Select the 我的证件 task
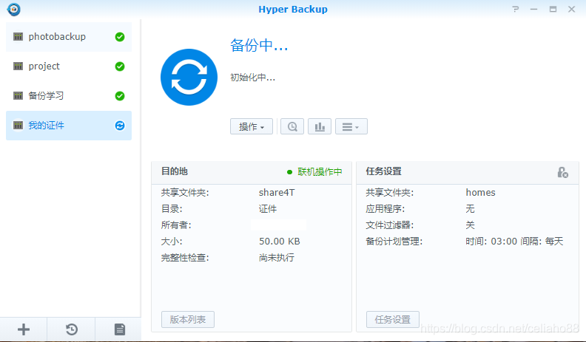586x342 pixels. 69,126
